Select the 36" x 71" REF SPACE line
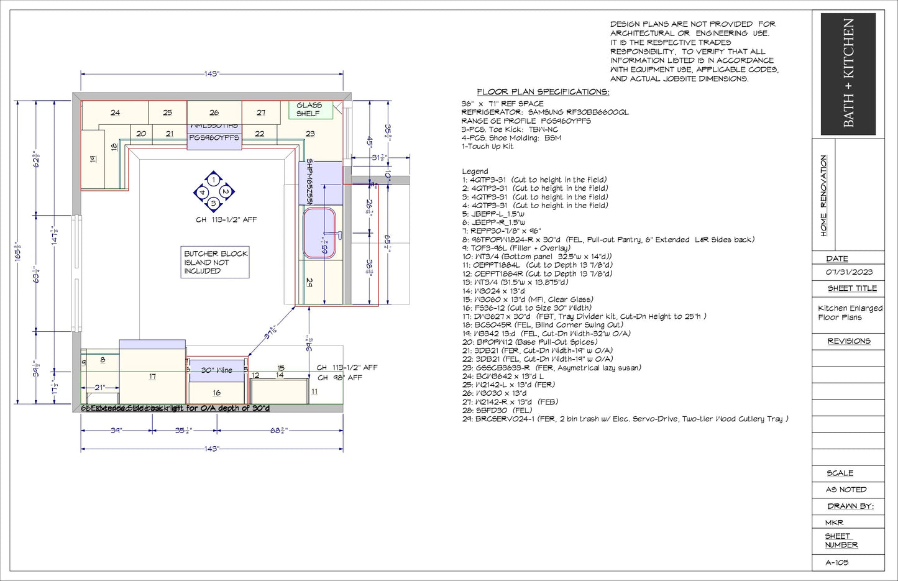The height and width of the screenshot is (581, 898). pos(502,104)
